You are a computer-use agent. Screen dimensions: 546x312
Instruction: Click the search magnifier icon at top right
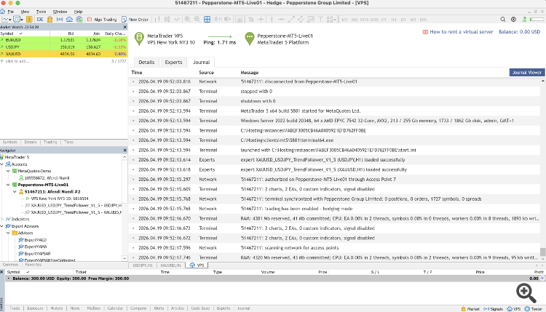point(503,20)
